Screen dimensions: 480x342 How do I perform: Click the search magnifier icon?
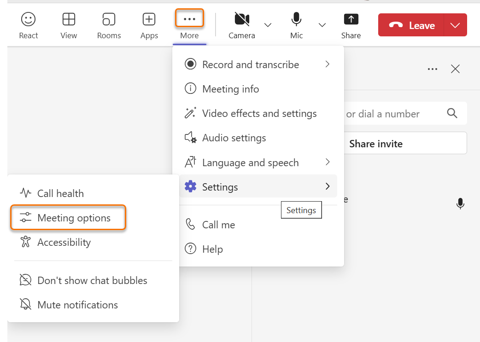pos(452,113)
